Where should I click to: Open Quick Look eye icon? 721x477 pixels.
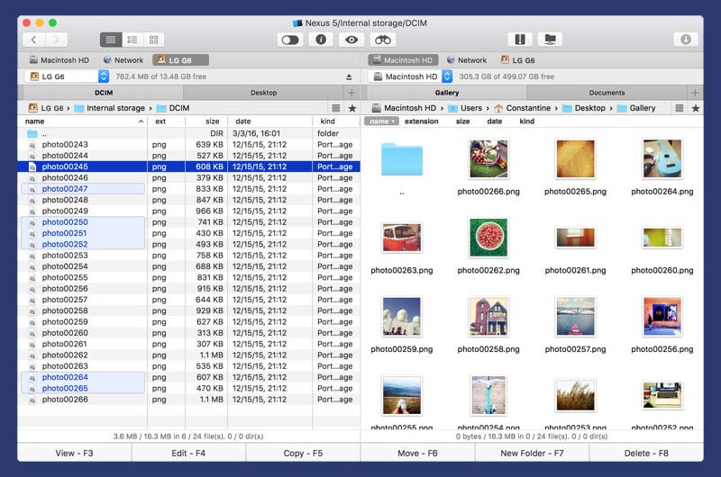351,40
